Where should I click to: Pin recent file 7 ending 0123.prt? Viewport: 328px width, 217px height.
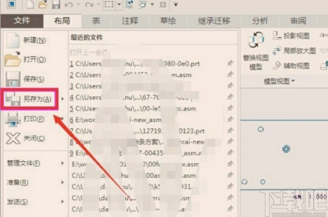(230, 131)
